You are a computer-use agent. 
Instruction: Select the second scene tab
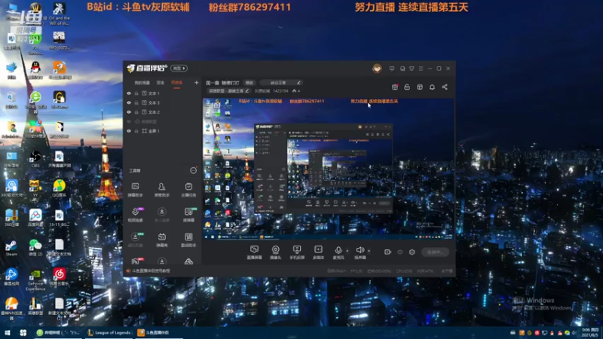tap(161, 83)
